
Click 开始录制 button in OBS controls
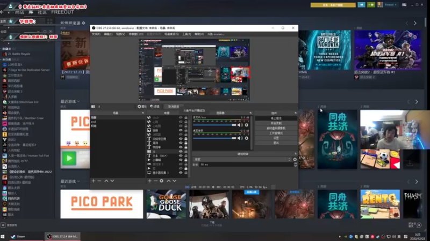276,123
